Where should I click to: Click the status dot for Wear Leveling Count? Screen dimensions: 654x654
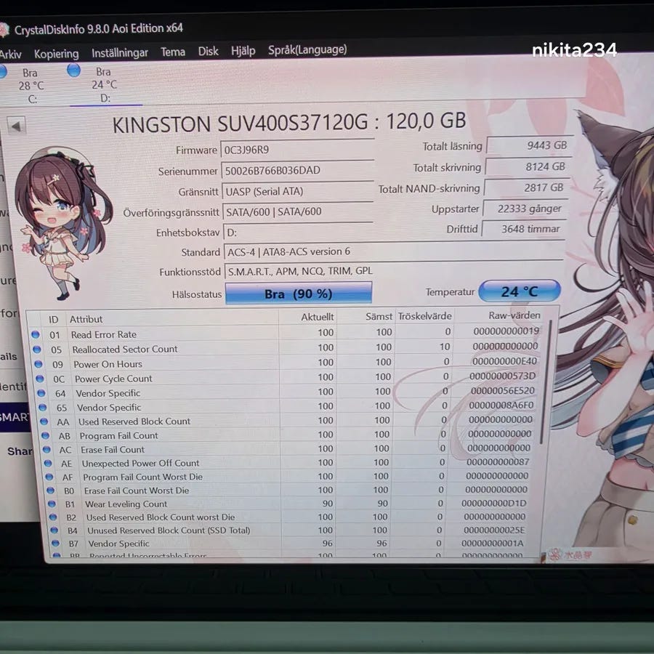pos(52,504)
